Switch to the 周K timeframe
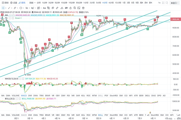181x120 pixels. pos(141,3)
